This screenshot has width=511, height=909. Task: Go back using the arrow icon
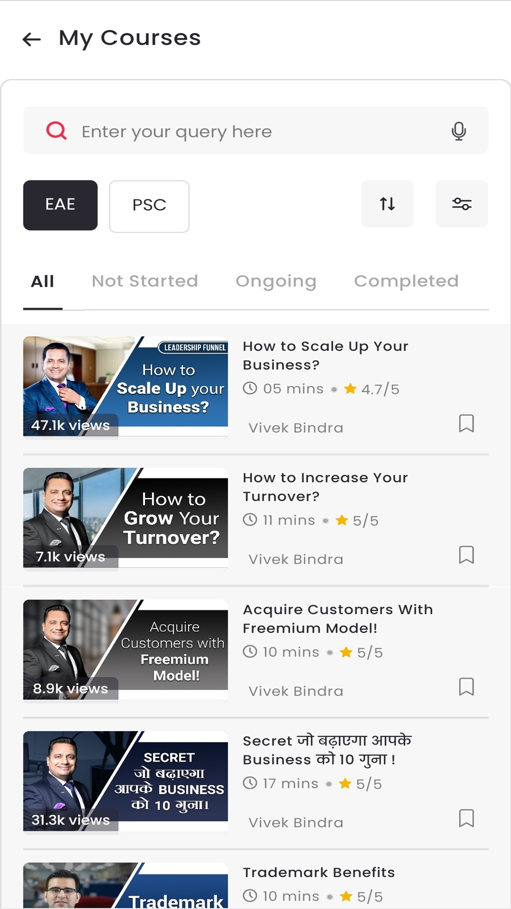click(32, 39)
